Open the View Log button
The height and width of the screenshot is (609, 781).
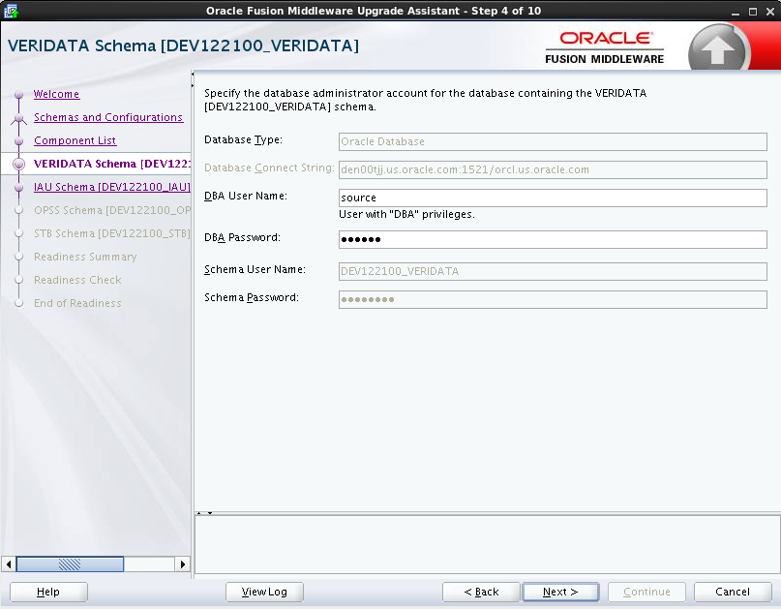point(264,592)
